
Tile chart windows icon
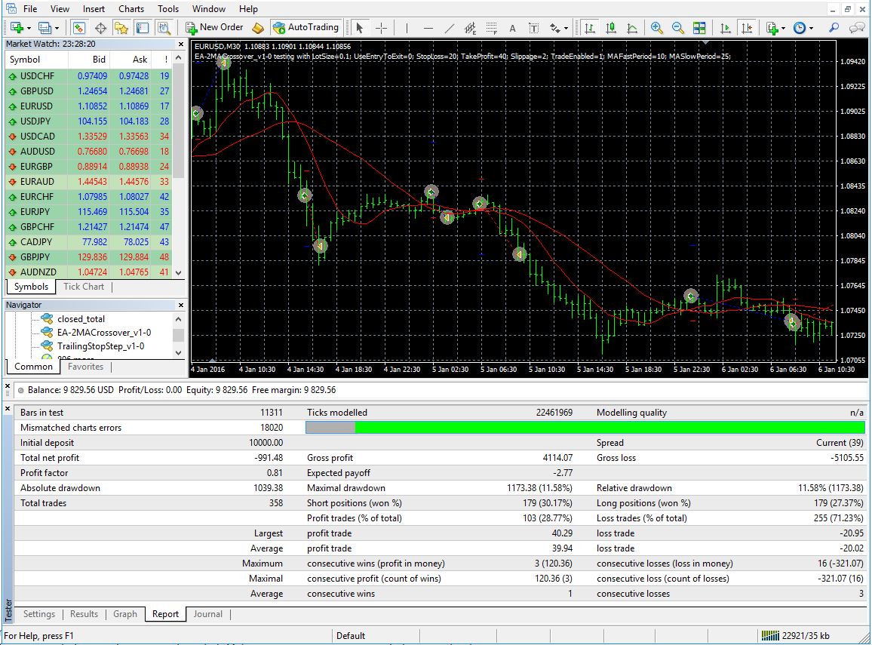(699, 27)
